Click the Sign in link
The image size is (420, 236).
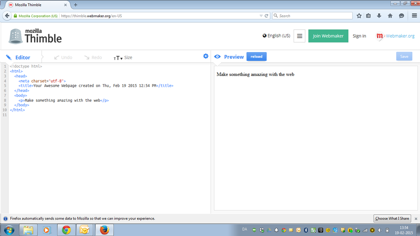point(359,36)
